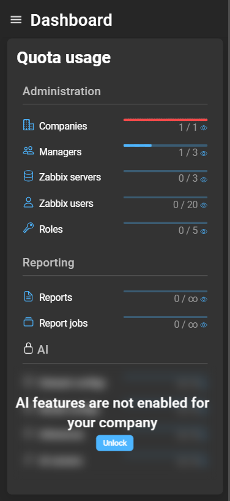This screenshot has height=501, width=230.
Task: Click the Unlock button for AI features
Action: pyautogui.click(x=114, y=443)
